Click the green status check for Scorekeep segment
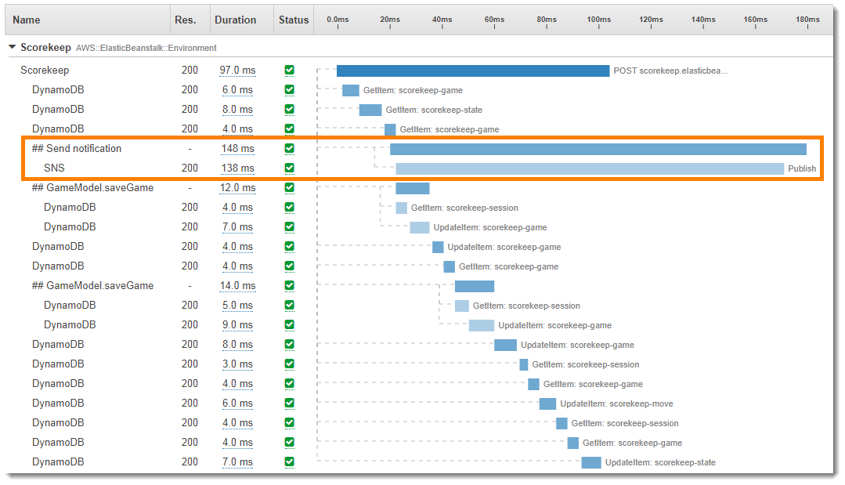This screenshot has width=845, height=485. point(289,70)
